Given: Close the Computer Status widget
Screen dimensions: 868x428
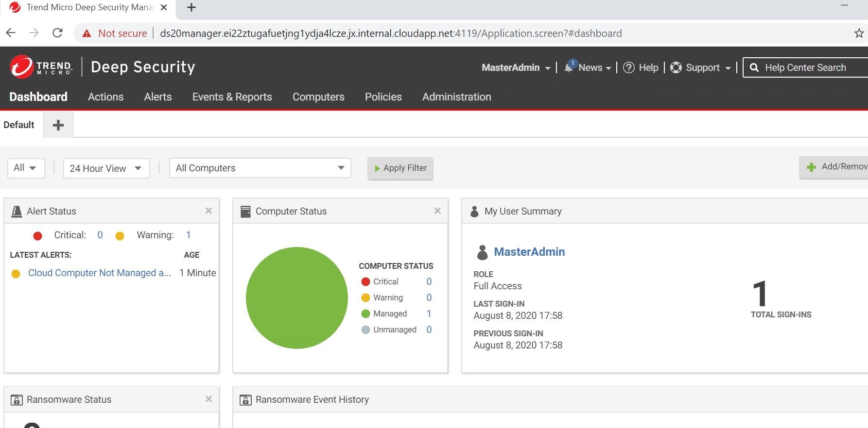Looking at the screenshot, I should click(x=437, y=211).
